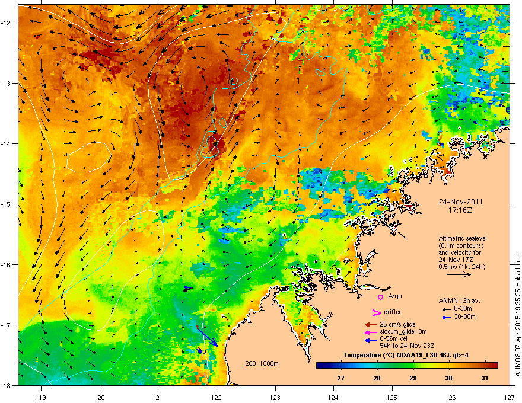Click the 30-80m legend label

[464, 317]
